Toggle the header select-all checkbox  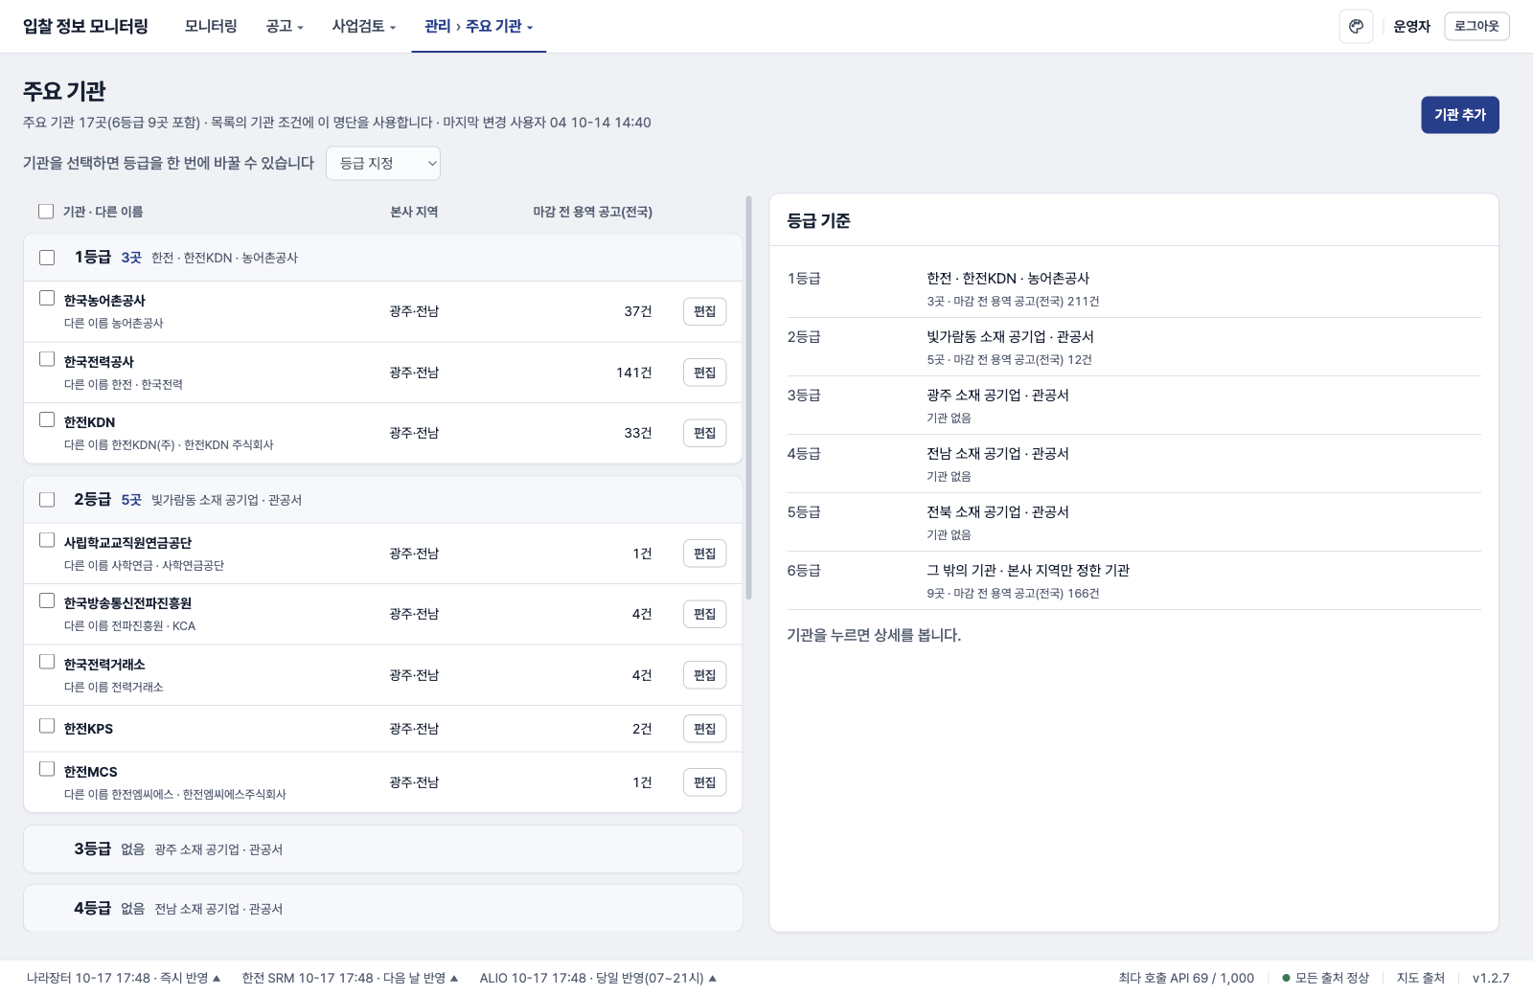coord(46,212)
